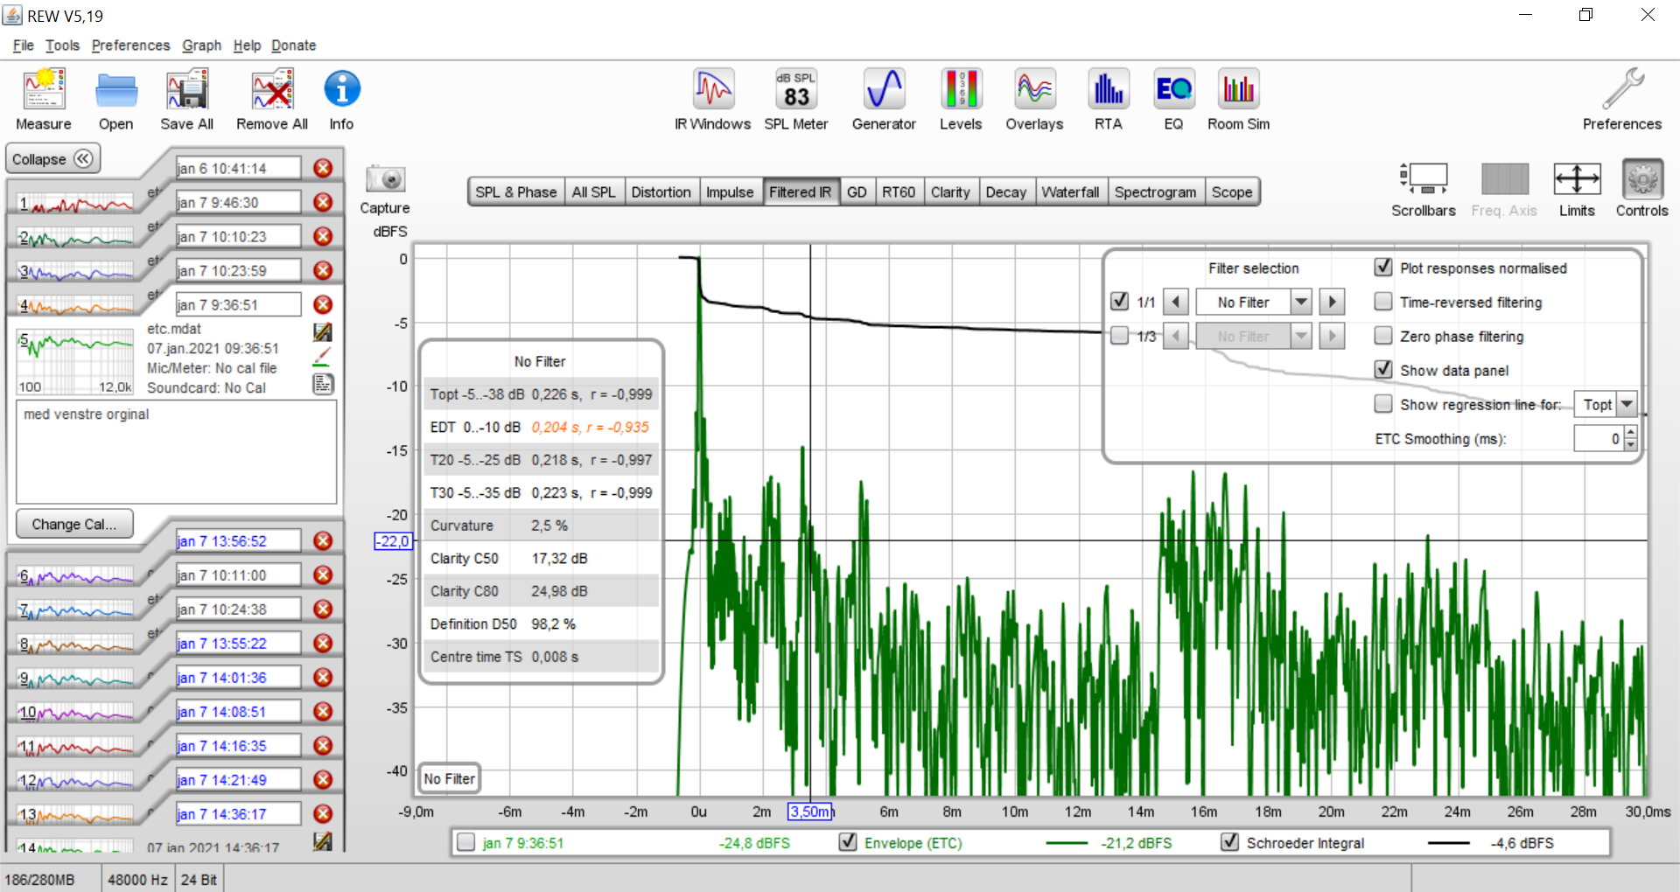Click the Schroeder Integral black line swatch
Image resolution: width=1680 pixels, height=892 pixels.
(1448, 842)
